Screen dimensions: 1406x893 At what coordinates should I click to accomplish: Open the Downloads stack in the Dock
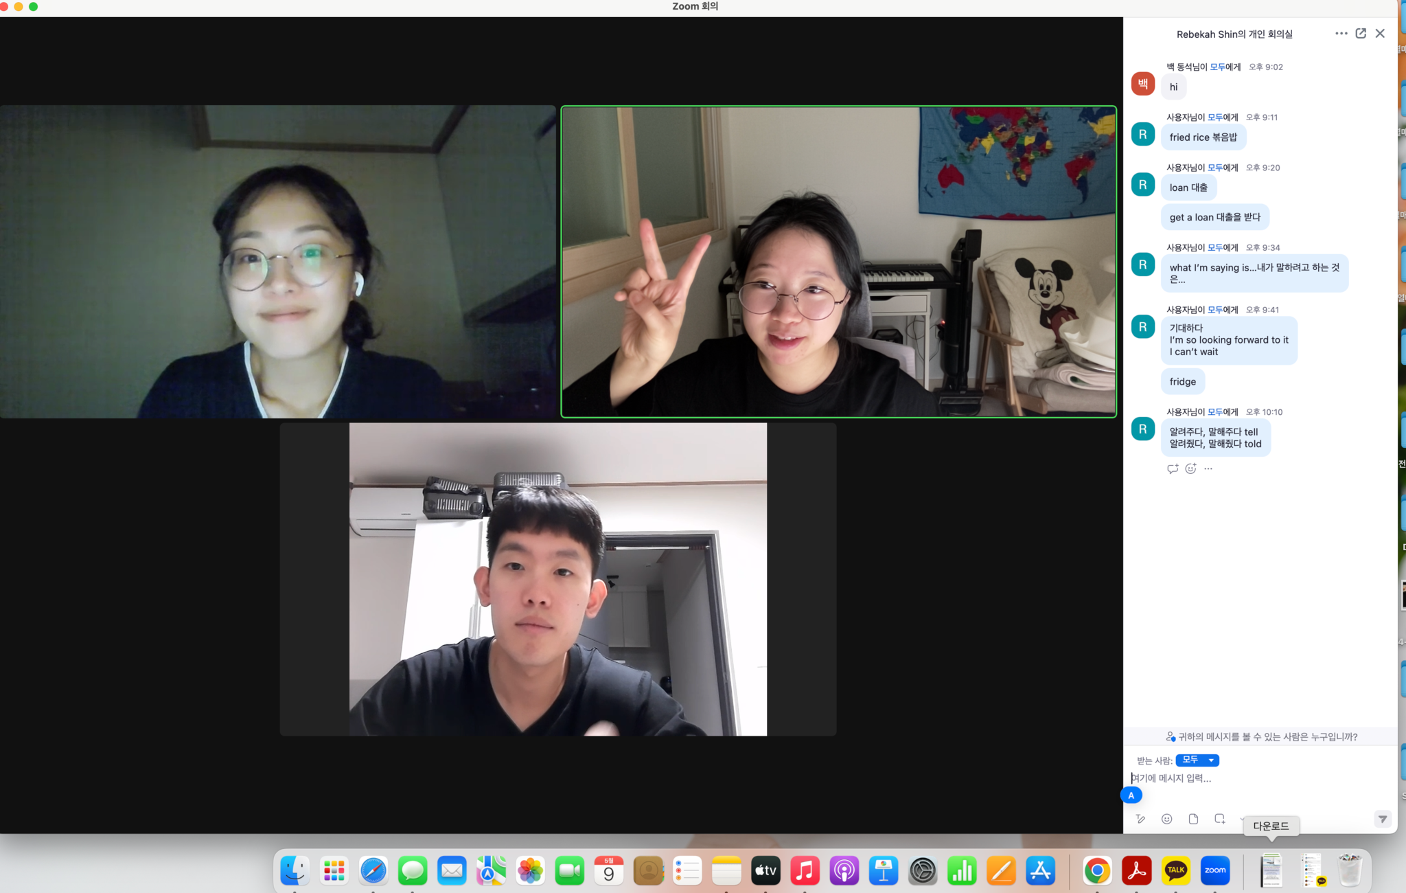click(x=1271, y=870)
